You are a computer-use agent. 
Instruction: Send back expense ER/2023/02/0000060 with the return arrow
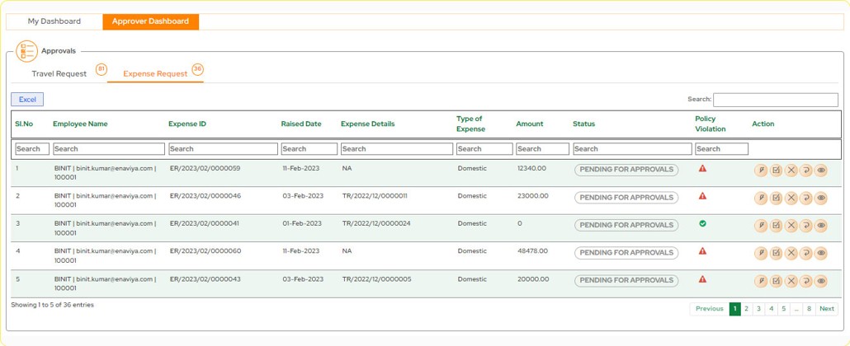pyautogui.click(x=806, y=253)
